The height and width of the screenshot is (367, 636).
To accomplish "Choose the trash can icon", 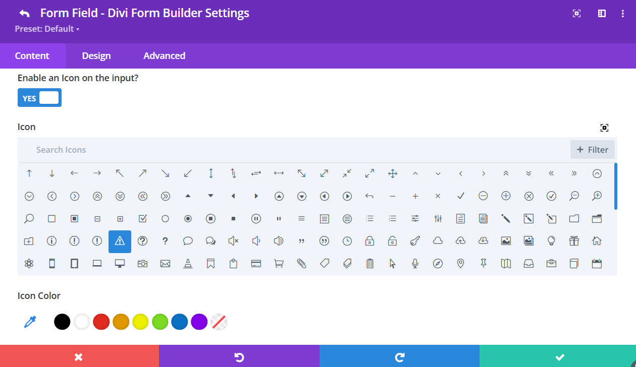I will pos(369,263).
